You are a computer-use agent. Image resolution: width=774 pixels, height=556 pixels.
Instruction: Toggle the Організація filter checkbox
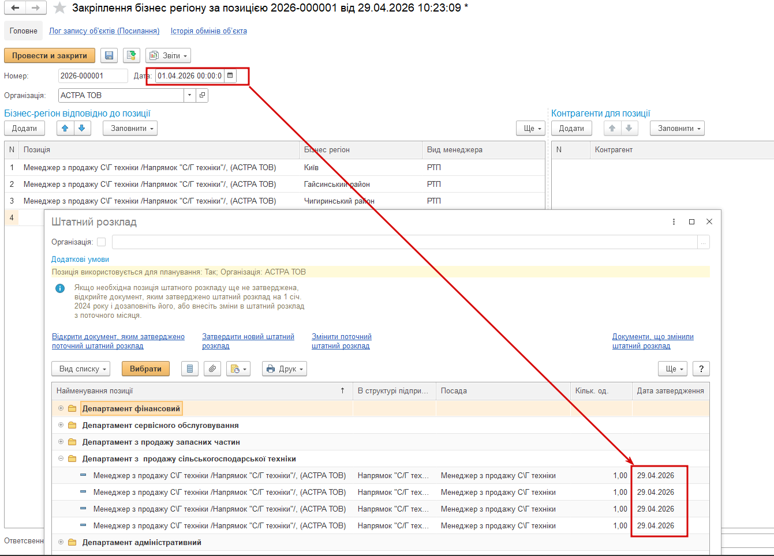(x=102, y=242)
